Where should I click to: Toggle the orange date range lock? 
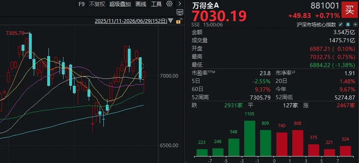pyautogui.click(x=179, y=21)
